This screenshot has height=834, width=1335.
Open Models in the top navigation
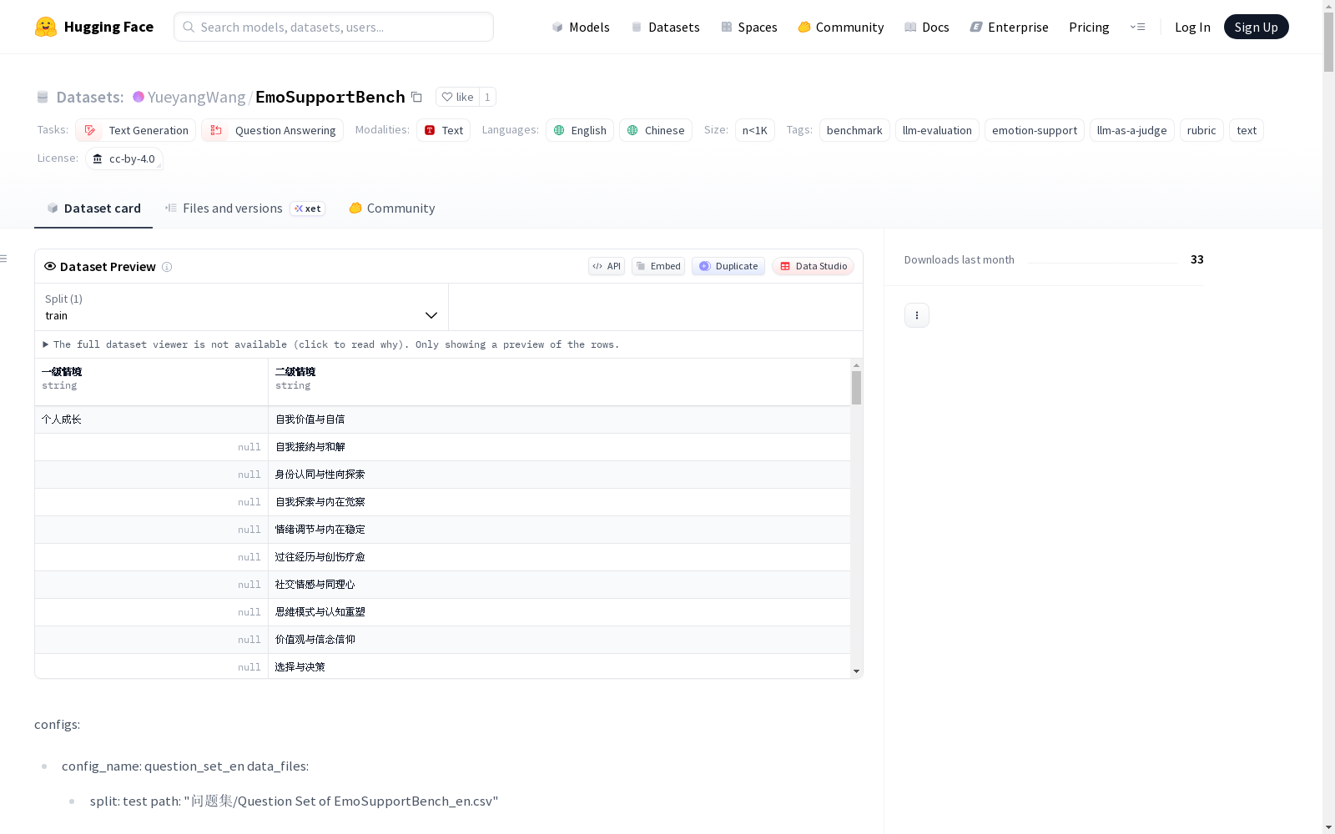581,27
